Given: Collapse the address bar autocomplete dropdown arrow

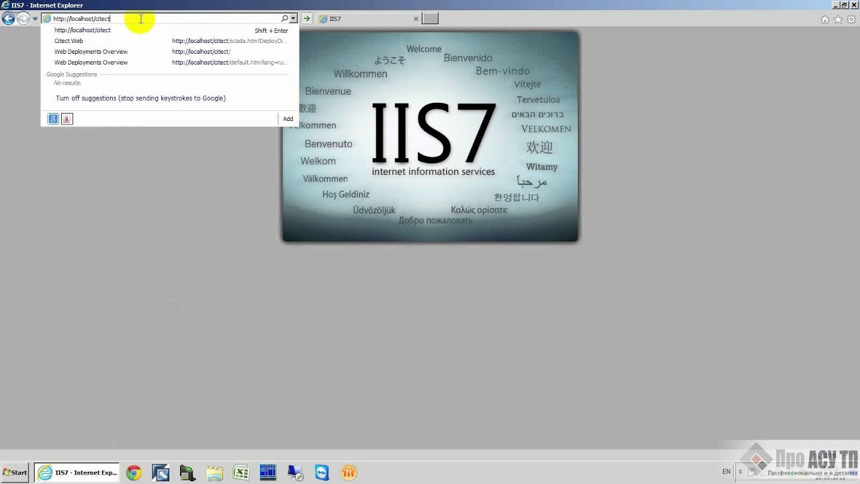Looking at the screenshot, I should 293,19.
